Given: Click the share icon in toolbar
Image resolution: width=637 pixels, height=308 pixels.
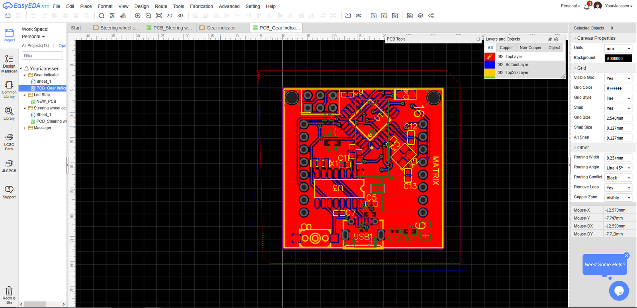Looking at the screenshot, I should [431, 16].
